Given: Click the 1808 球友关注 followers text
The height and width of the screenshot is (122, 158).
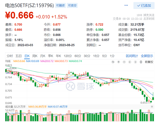Looking at the screenshot, I should (145, 15).
